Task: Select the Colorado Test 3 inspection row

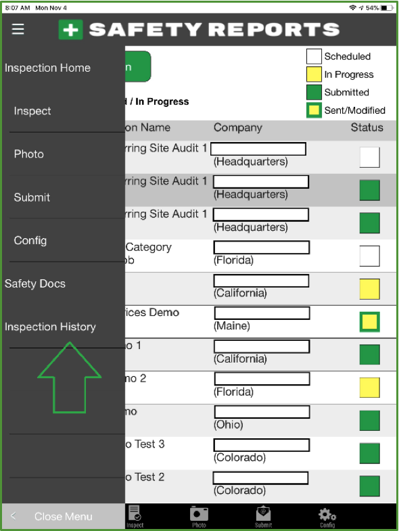Action: pos(260,453)
